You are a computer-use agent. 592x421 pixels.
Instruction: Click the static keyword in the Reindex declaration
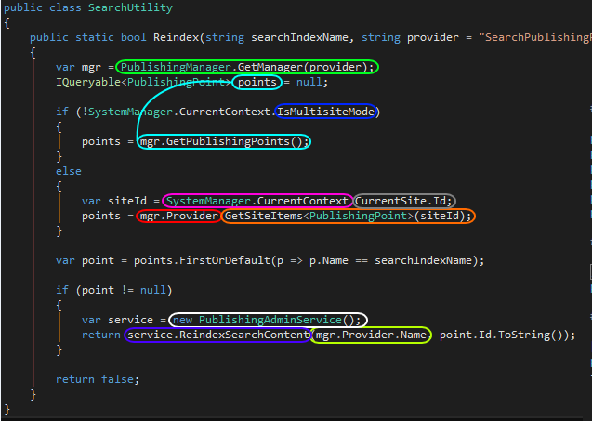tap(95, 37)
